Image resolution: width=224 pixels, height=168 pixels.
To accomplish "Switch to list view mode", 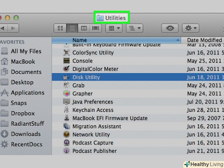I will click(72, 28).
